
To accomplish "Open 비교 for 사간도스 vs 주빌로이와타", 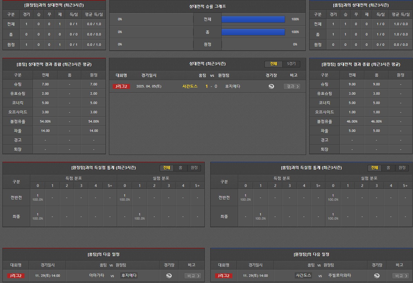I will tap(401, 275).
